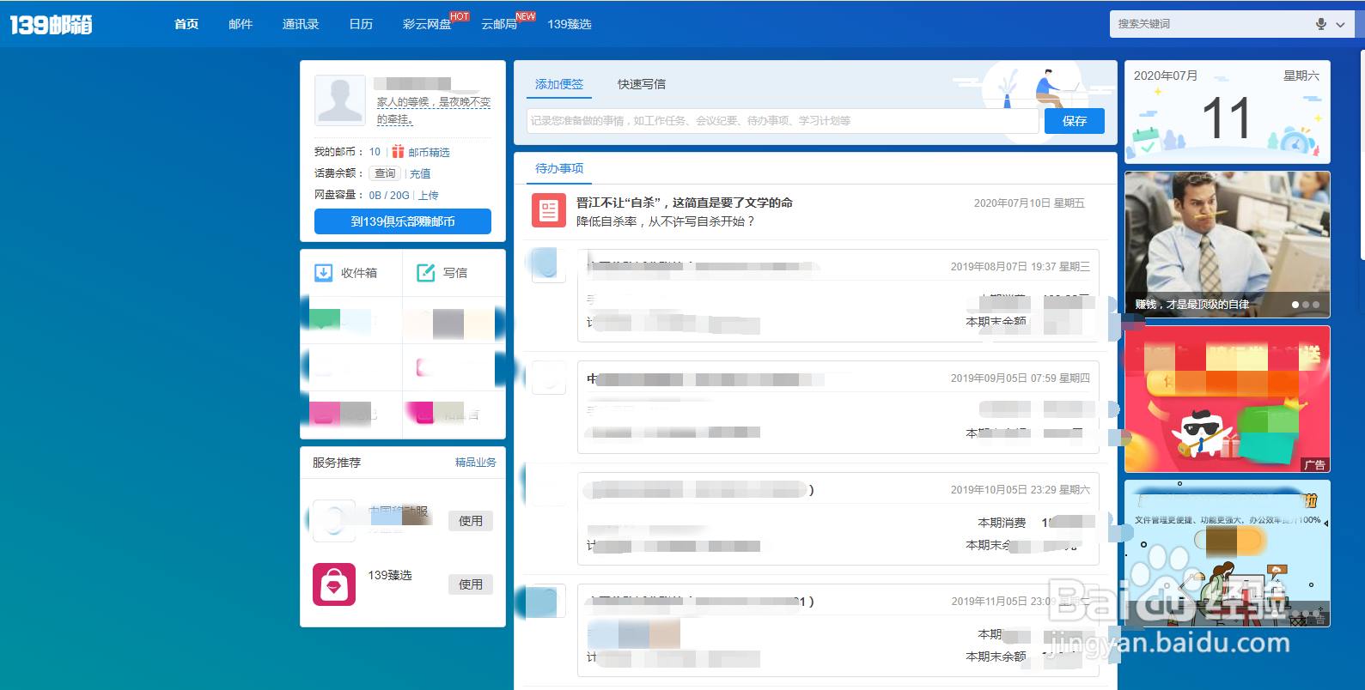
Task: Click the 2020年07月 calendar heading
Action: [1166, 76]
